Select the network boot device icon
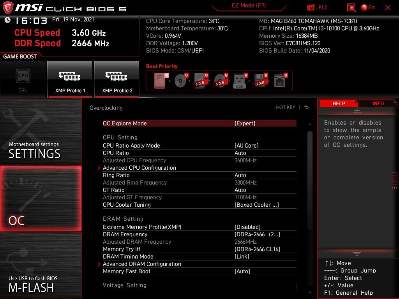Image resolution: width=399 pixels, height=299 pixels. (280, 81)
